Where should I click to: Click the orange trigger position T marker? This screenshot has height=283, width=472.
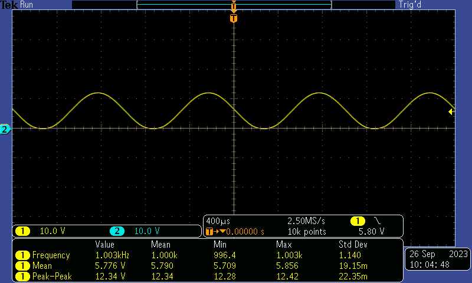(234, 19)
